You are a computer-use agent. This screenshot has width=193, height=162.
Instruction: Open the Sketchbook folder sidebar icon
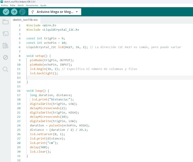[5, 22]
